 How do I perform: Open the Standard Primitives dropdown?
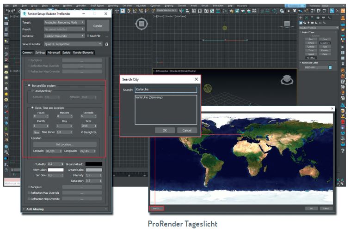click(x=319, y=28)
